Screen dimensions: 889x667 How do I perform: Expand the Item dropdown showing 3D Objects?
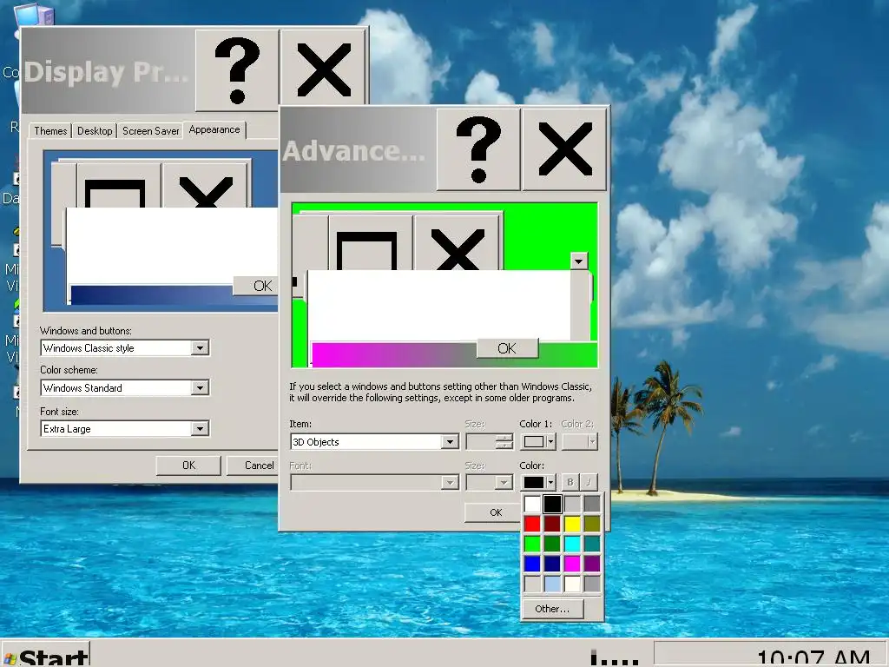pyautogui.click(x=450, y=442)
